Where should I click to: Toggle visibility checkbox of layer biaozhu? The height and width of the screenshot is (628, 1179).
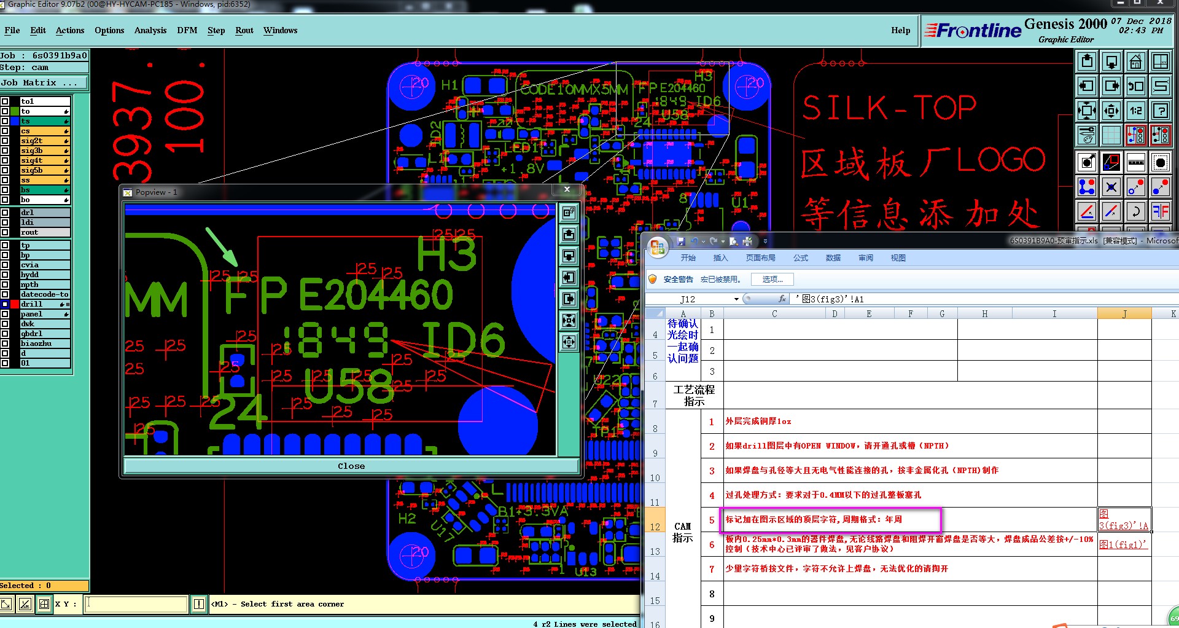[4, 343]
